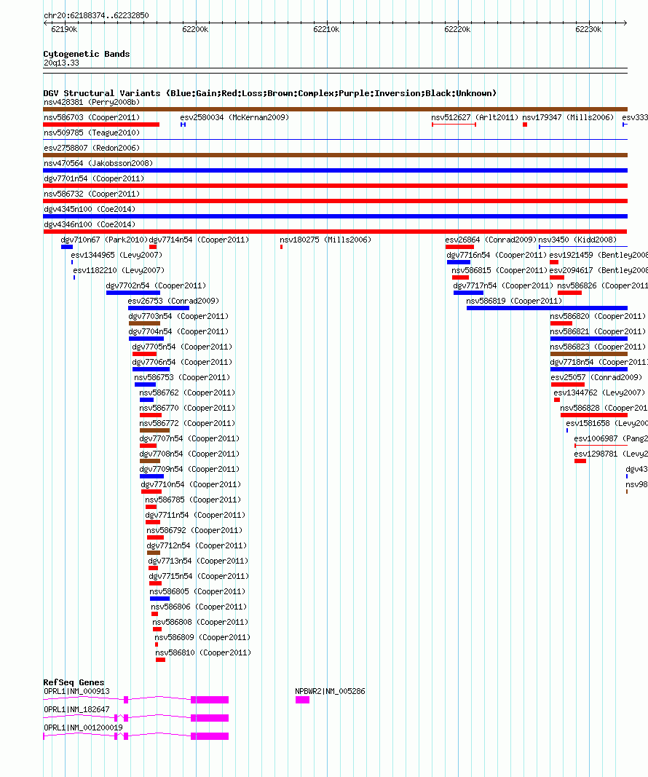Click the nsv586809 (Cooper2011) variant label
This screenshot has width=648, height=777.
[202, 638]
